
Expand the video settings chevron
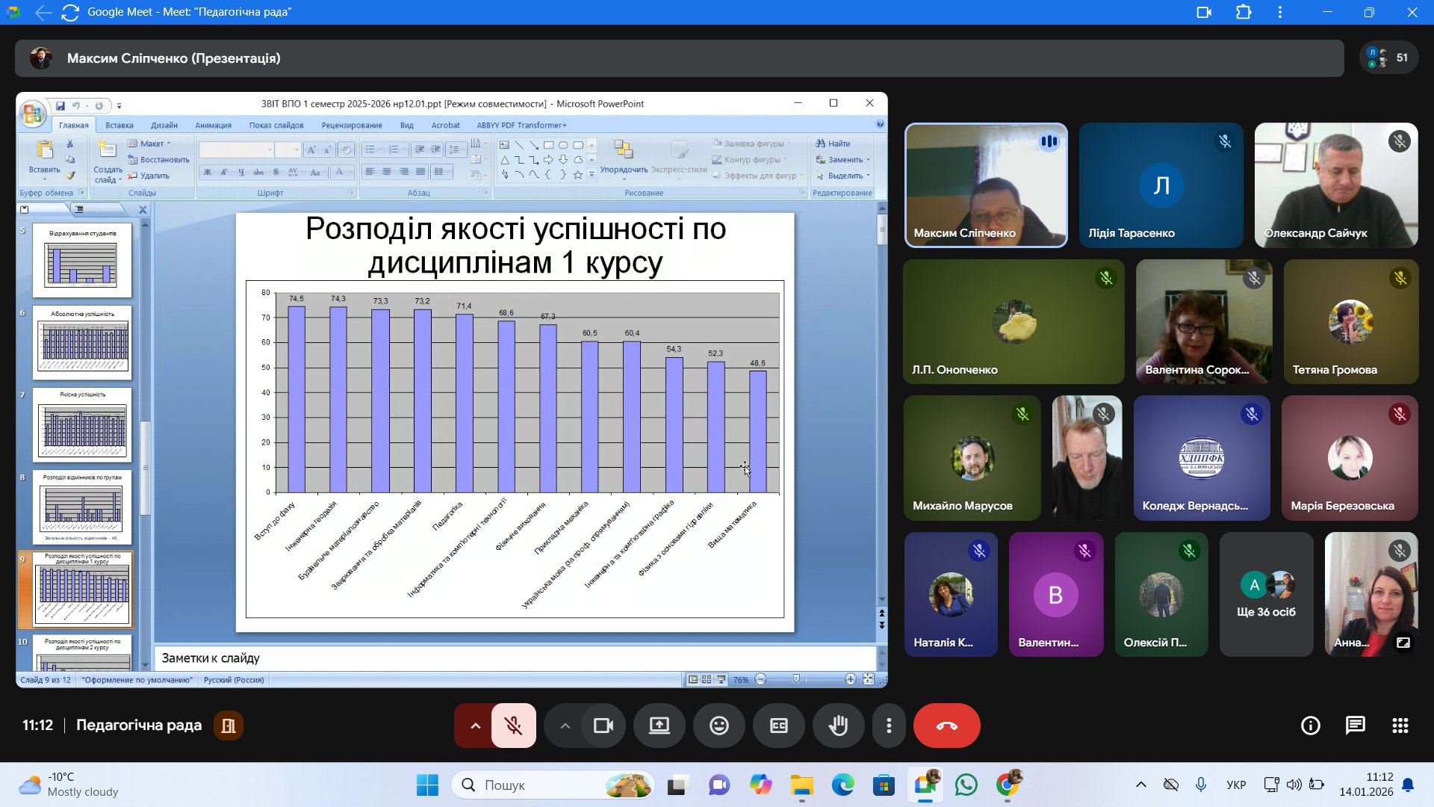(x=565, y=726)
